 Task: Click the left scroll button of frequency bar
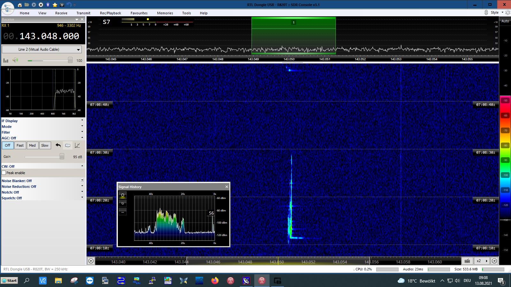91,261
